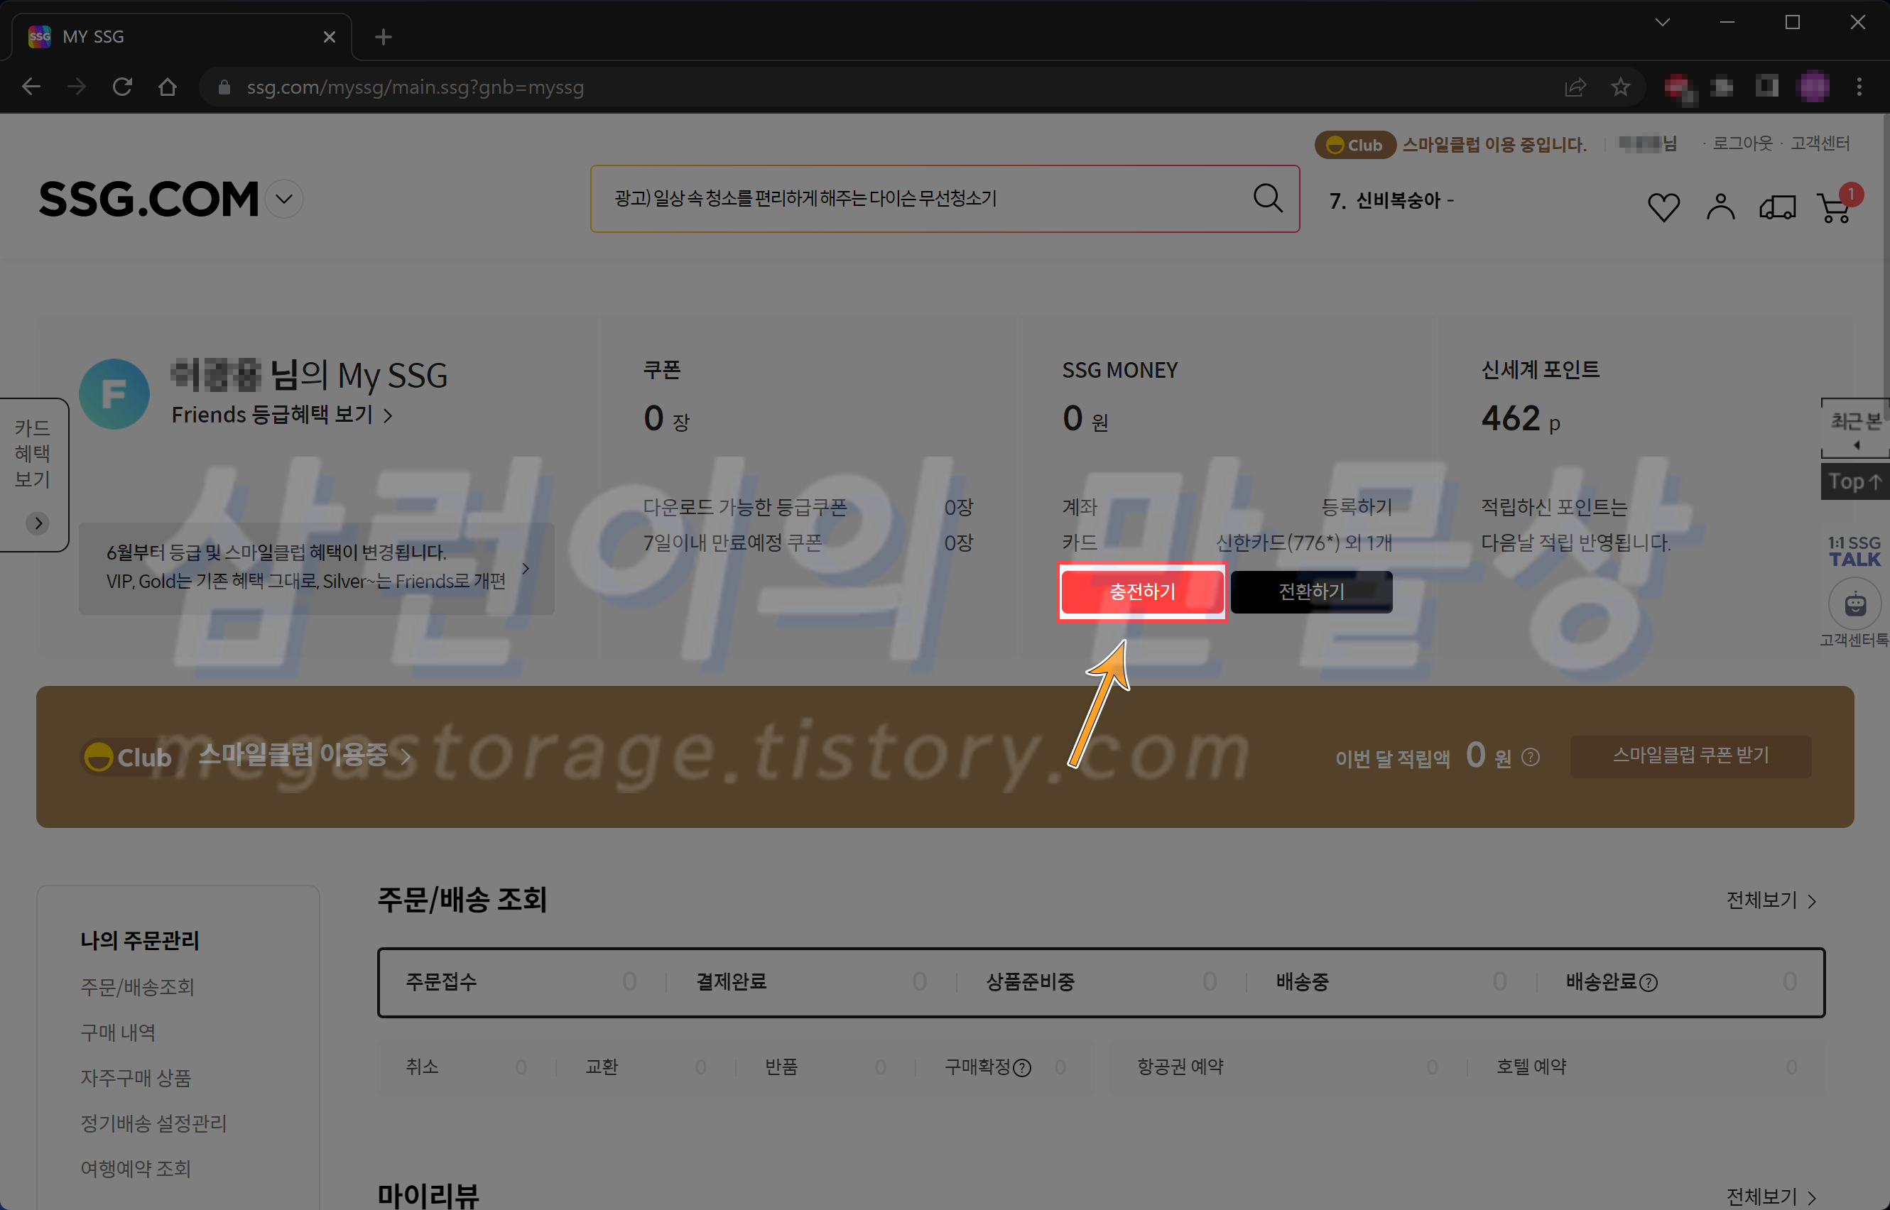Screen dimensions: 1890x1210
Task: Open 자주구매 상품 in sidebar
Action: [136, 1079]
